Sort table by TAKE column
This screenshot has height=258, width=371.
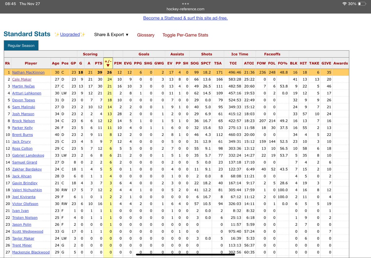(314, 63)
